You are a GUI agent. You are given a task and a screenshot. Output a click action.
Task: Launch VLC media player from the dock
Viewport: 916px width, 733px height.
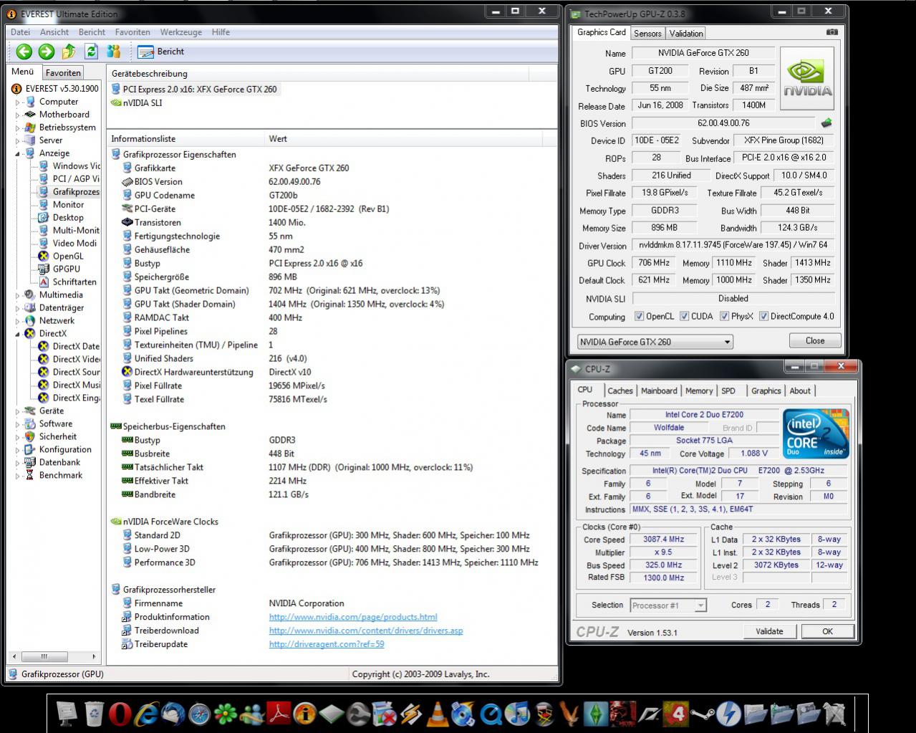pyautogui.click(x=437, y=714)
